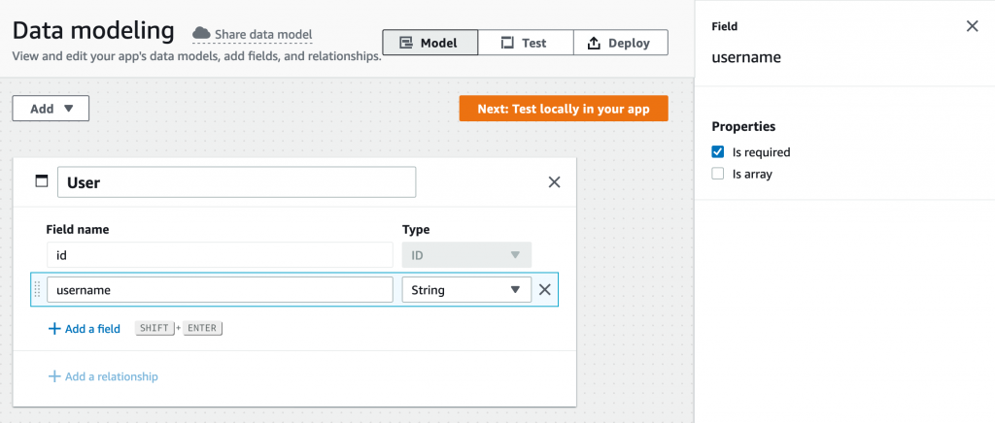Enable the Is array checkbox
Image resolution: width=995 pixels, height=423 pixels.
click(x=718, y=175)
